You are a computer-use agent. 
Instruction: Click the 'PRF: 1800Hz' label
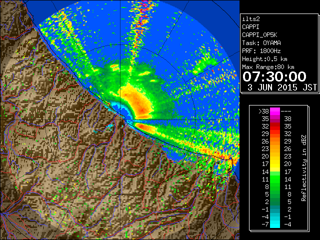[x=261, y=51]
